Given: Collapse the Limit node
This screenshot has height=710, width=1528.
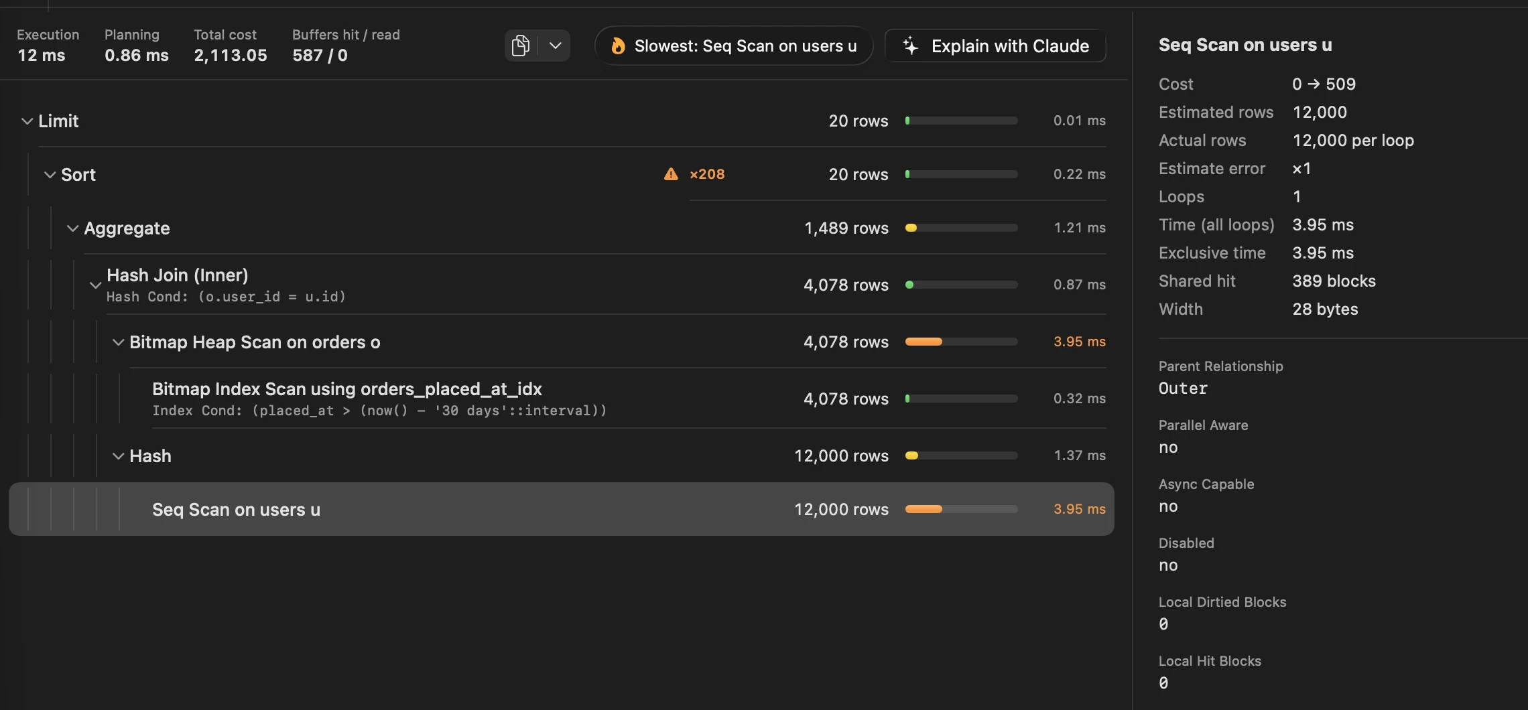Looking at the screenshot, I should coord(27,121).
